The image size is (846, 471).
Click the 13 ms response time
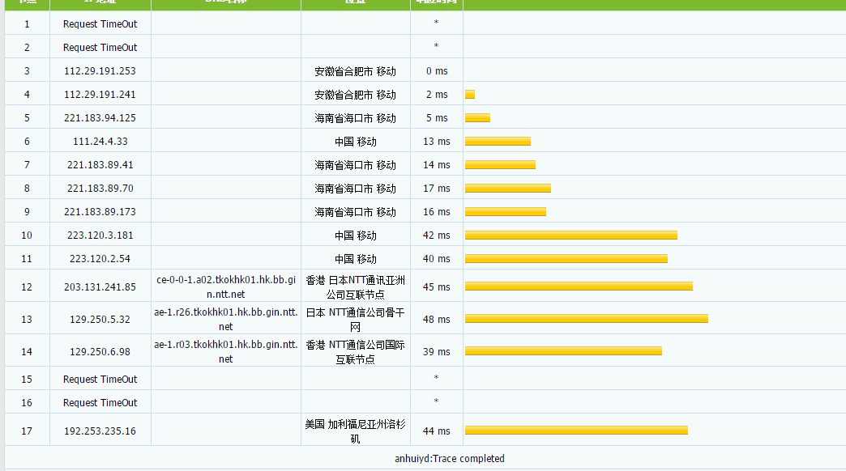[x=437, y=142]
